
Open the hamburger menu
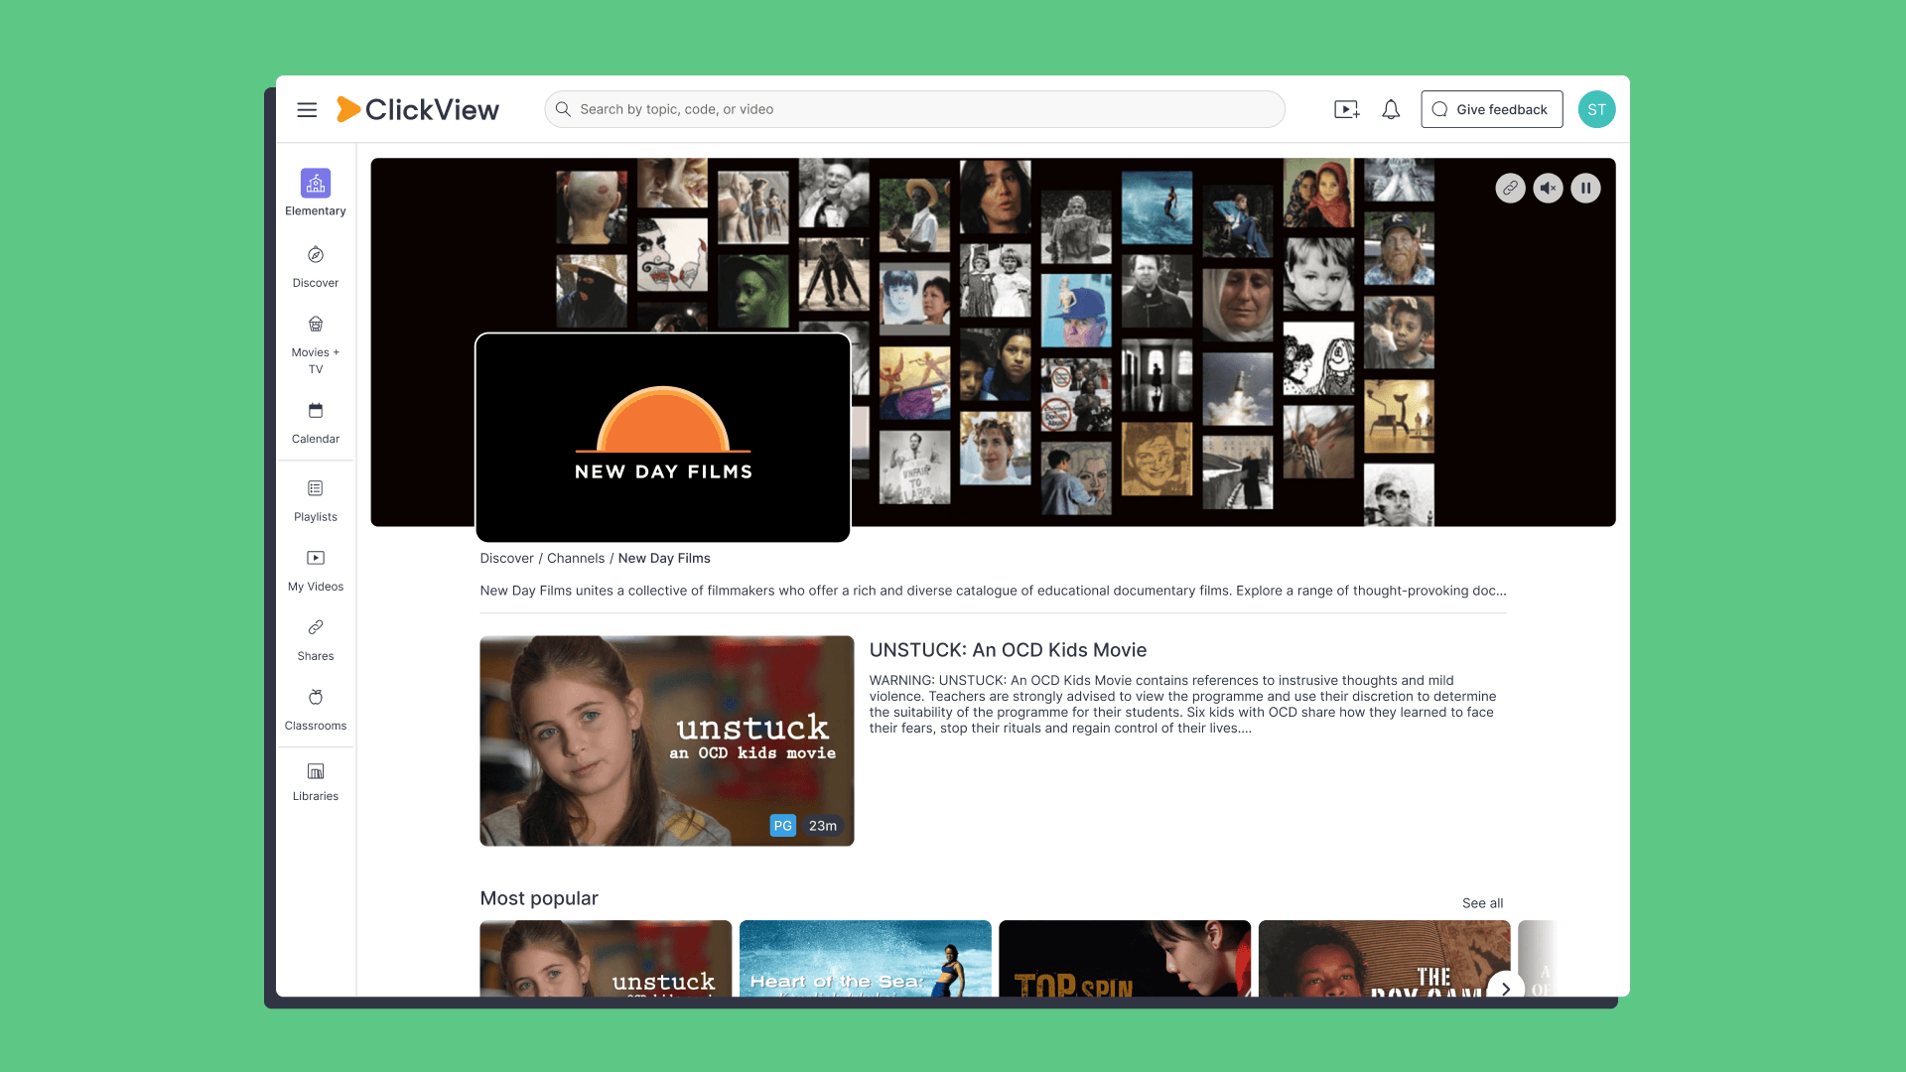point(307,110)
